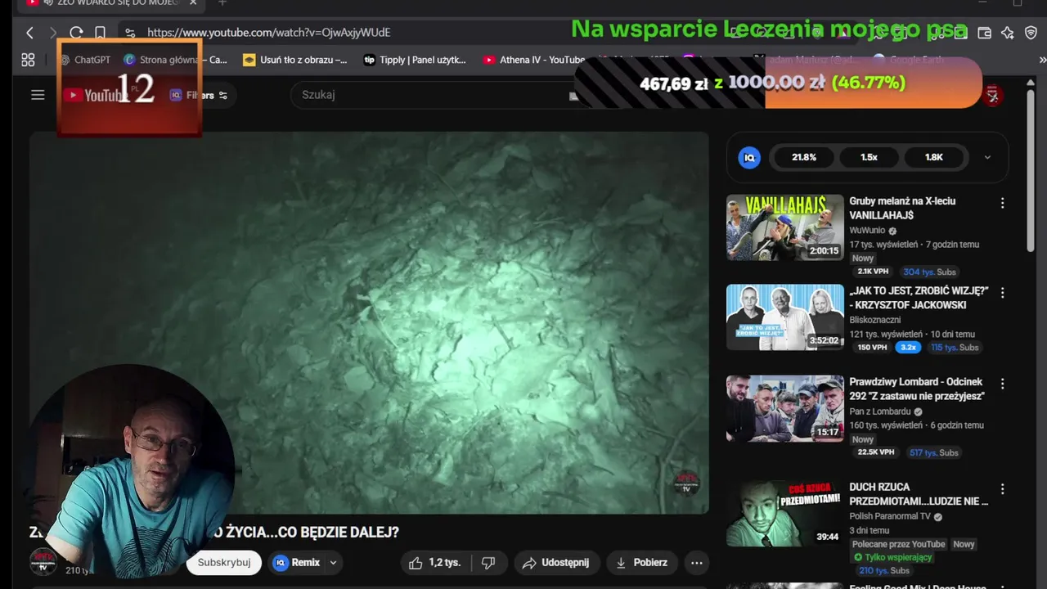Click the vidIQ logo in the stats bar
Screen dimensions: 1047x589
click(x=749, y=157)
